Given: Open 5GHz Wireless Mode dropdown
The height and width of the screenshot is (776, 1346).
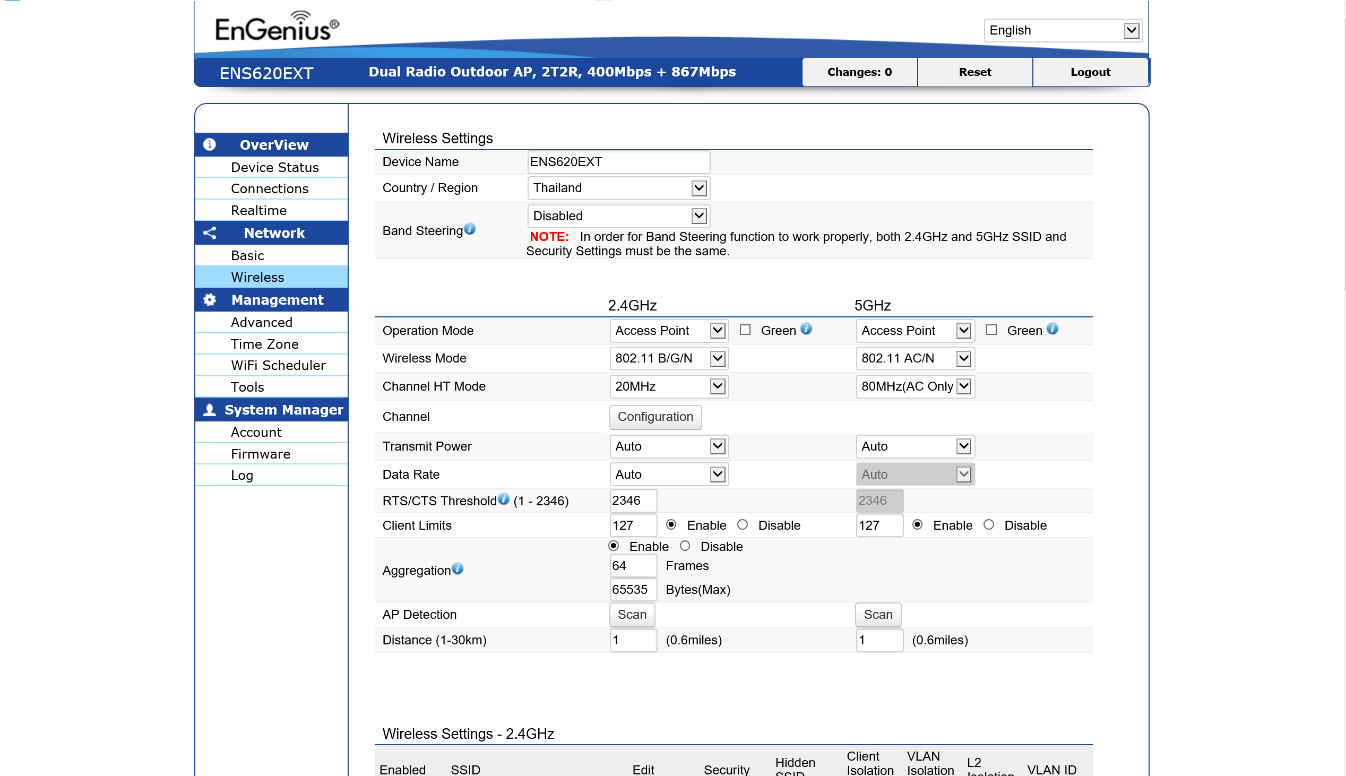Looking at the screenshot, I should 915,358.
